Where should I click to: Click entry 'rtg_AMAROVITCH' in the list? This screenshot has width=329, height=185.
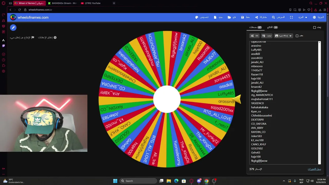pyautogui.click(x=262, y=95)
